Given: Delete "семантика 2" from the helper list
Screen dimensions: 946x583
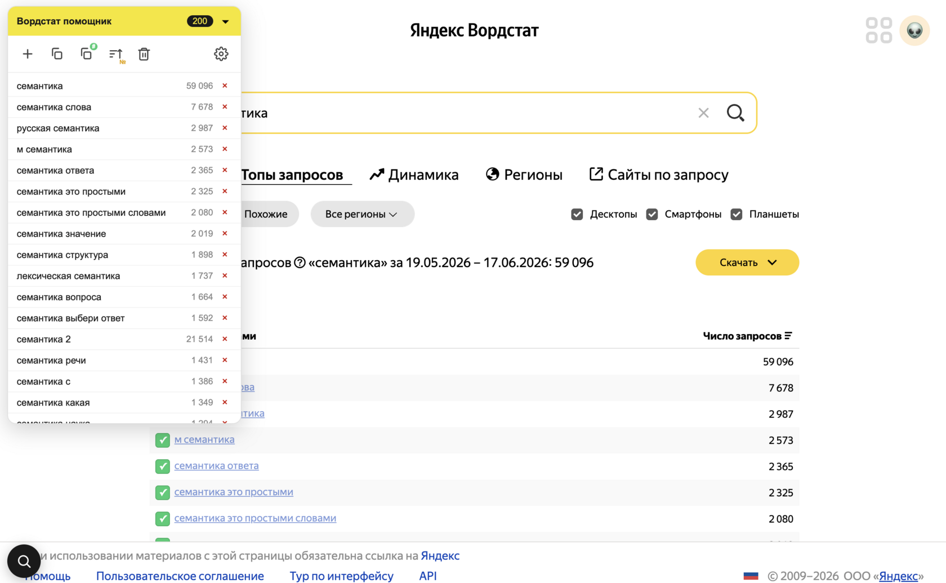Looking at the screenshot, I should [225, 339].
